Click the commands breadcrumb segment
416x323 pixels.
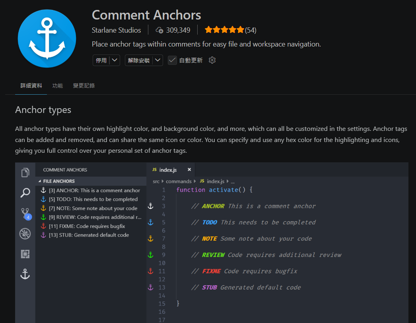pyautogui.click(x=179, y=181)
